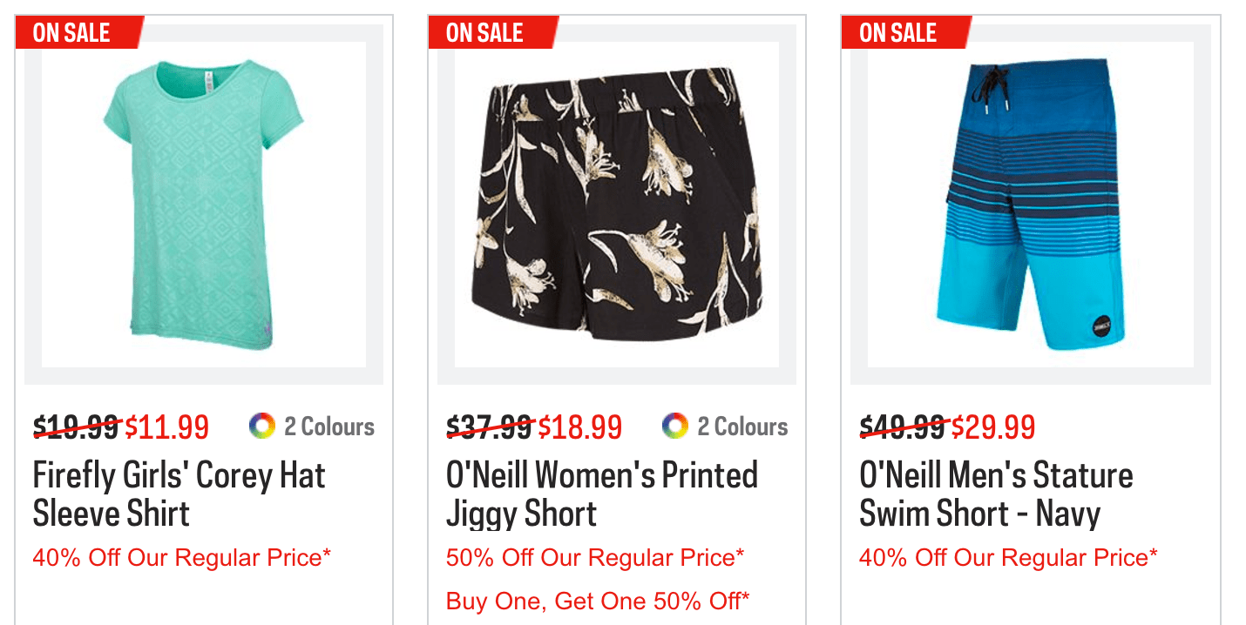This screenshot has height=625, width=1246.
Task: Click the crossed-out $37.99 regular price
Action: point(489,427)
